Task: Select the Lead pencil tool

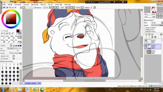Action: point(8,41)
